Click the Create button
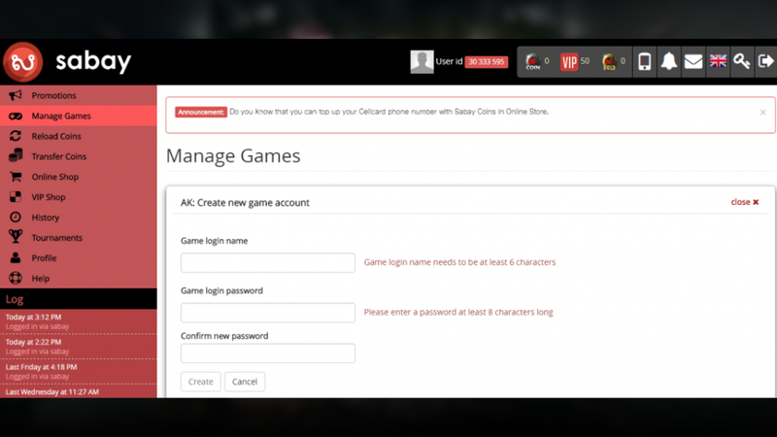This screenshot has height=437, width=777. 201,382
